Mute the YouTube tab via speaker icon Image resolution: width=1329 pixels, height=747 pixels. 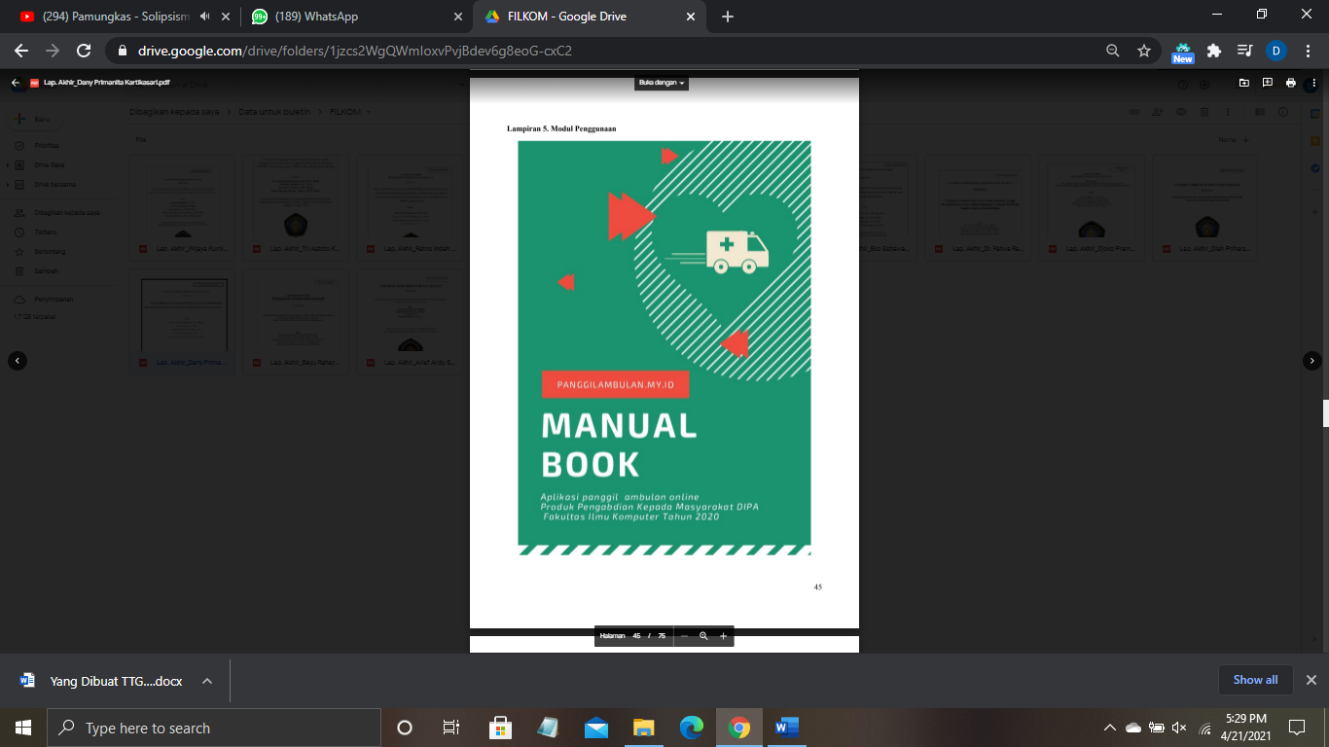[204, 17]
